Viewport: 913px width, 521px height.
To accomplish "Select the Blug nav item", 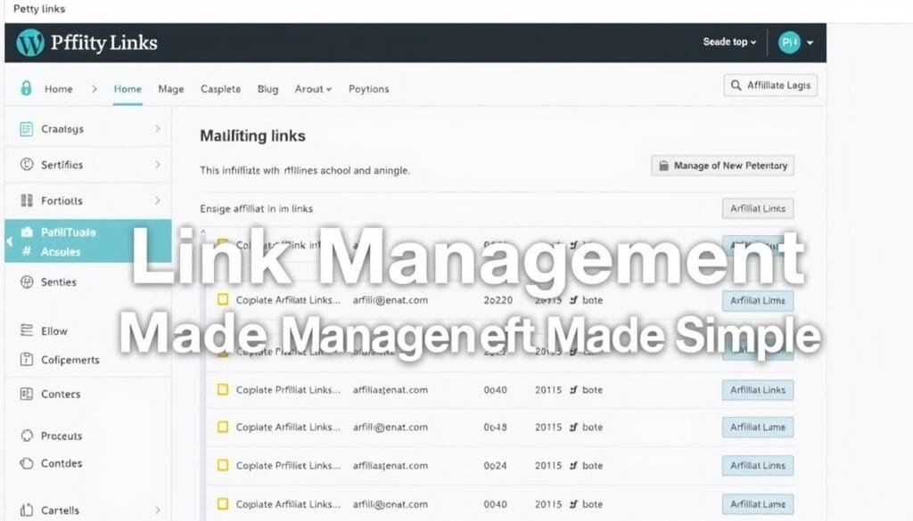I will click(x=267, y=89).
